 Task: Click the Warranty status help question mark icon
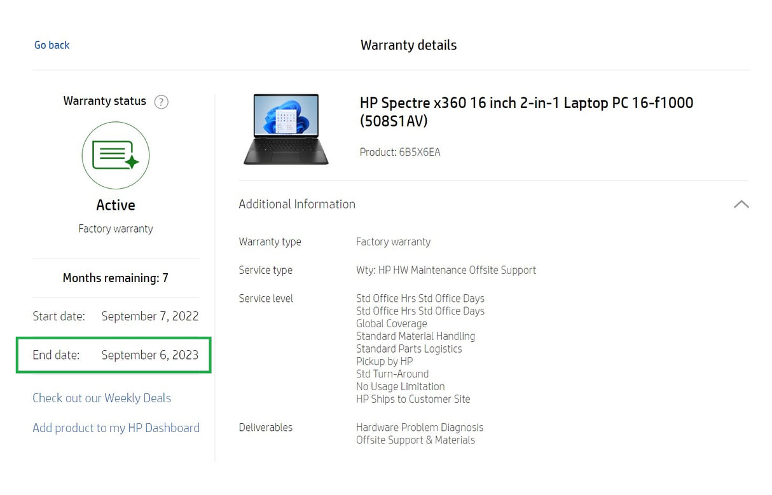[x=161, y=102]
